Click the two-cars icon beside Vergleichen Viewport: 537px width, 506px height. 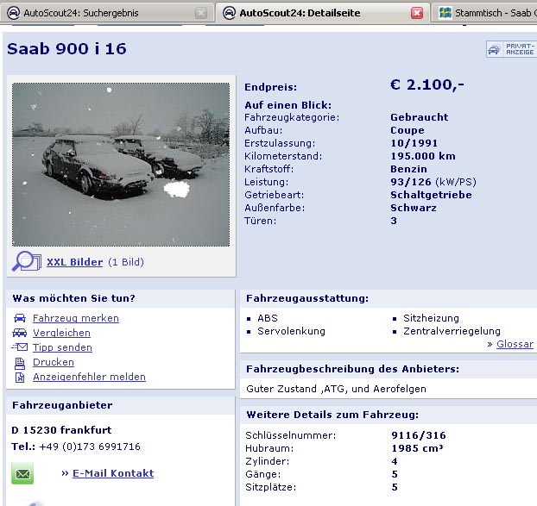(20, 333)
